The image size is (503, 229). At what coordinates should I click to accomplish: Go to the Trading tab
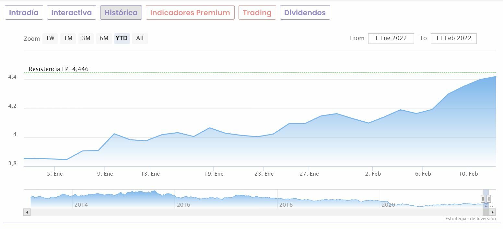click(x=257, y=13)
